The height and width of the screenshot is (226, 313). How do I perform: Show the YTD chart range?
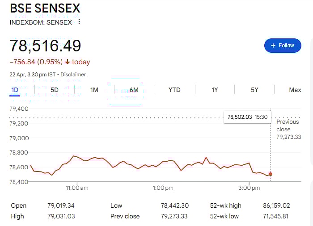click(x=174, y=90)
